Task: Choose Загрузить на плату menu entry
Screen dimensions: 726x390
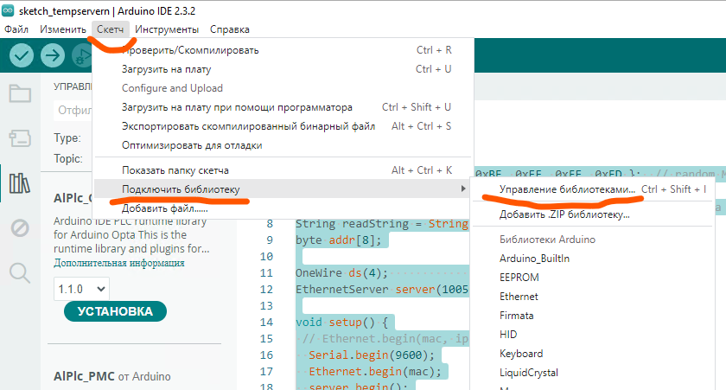Action: coord(283,69)
